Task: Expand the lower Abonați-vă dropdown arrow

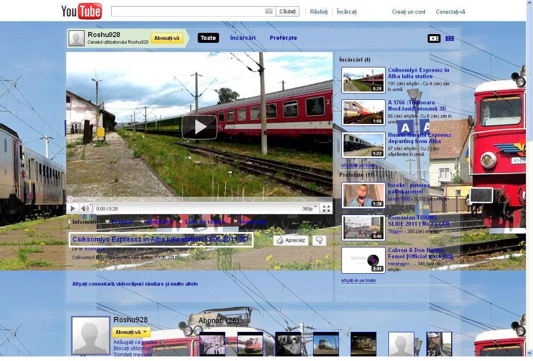Action: (x=145, y=332)
